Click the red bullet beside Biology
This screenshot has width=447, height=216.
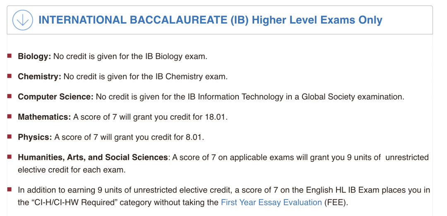pos(10,56)
